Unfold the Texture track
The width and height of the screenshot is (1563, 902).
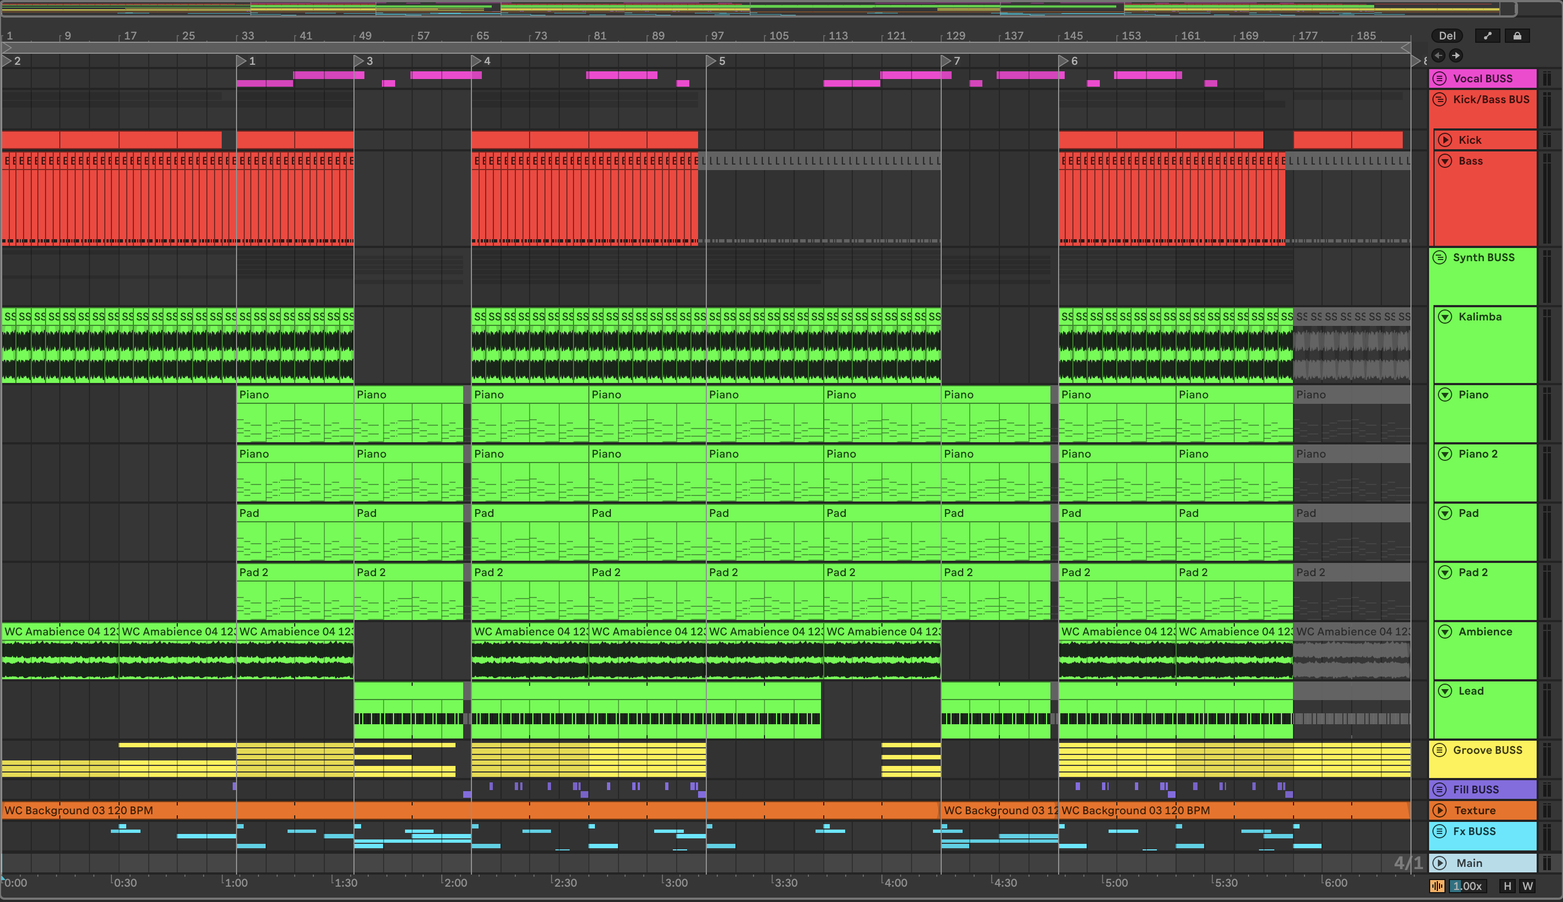1440,810
